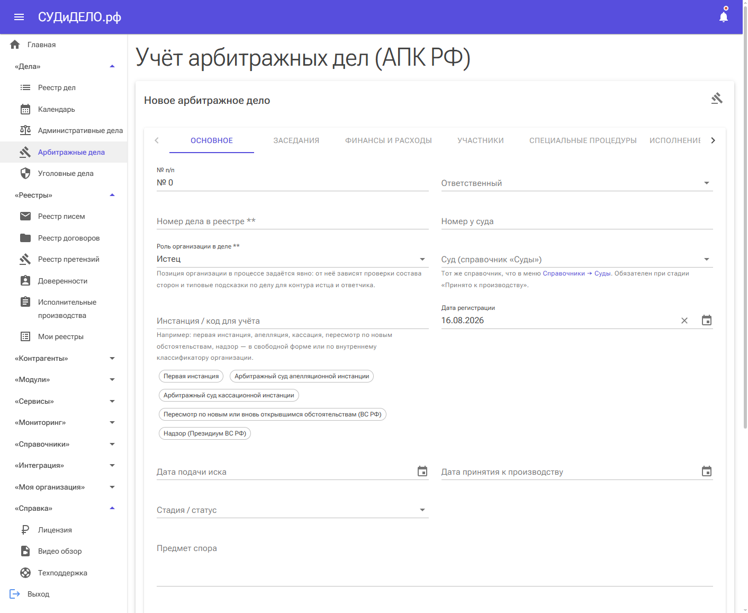Screen dimensions: 748x613
Task: Open Арбитражные дела in sidebar
Action: (x=64, y=152)
